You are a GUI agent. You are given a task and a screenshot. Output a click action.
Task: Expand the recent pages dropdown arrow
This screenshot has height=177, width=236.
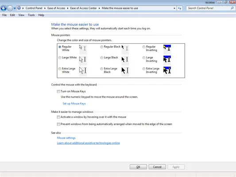coord(15,8)
